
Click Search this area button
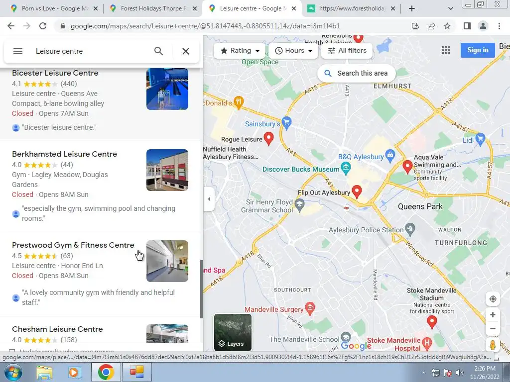pos(357,74)
